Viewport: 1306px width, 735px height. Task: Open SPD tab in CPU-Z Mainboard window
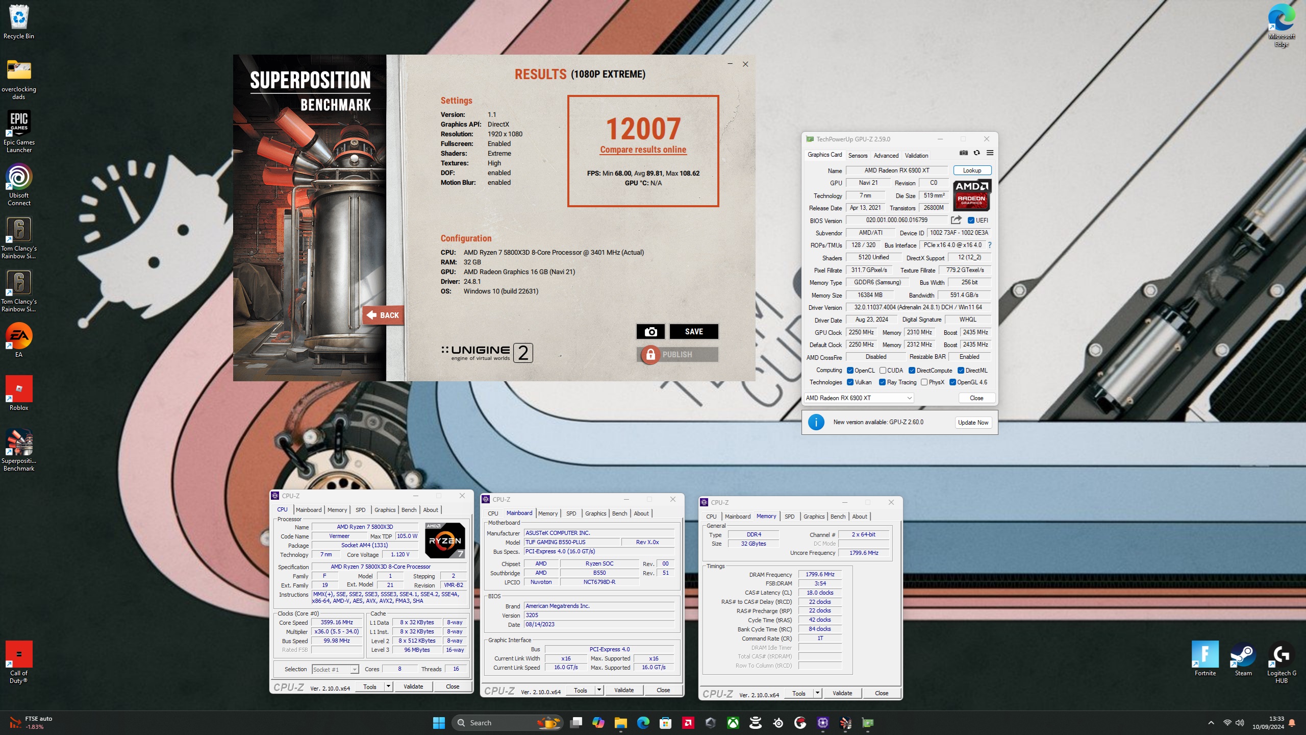(571, 513)
